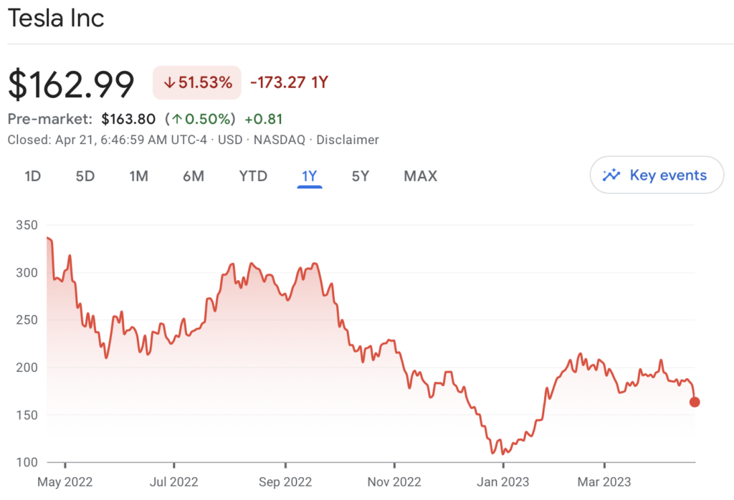Show the 5Y price history

click(x=361, y=176)
